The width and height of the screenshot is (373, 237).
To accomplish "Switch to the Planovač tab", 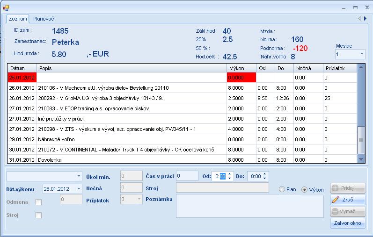I will click(44, 19).
